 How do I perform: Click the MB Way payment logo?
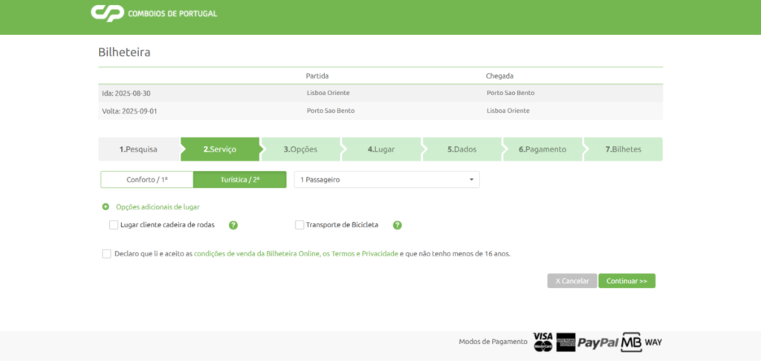641,342
